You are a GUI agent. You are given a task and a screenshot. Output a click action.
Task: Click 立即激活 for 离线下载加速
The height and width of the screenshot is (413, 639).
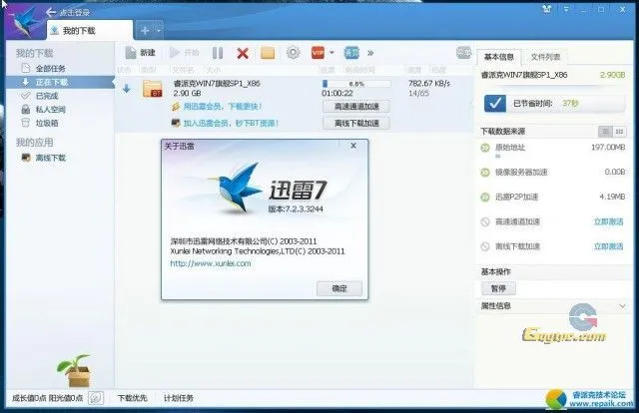(608, 246)
